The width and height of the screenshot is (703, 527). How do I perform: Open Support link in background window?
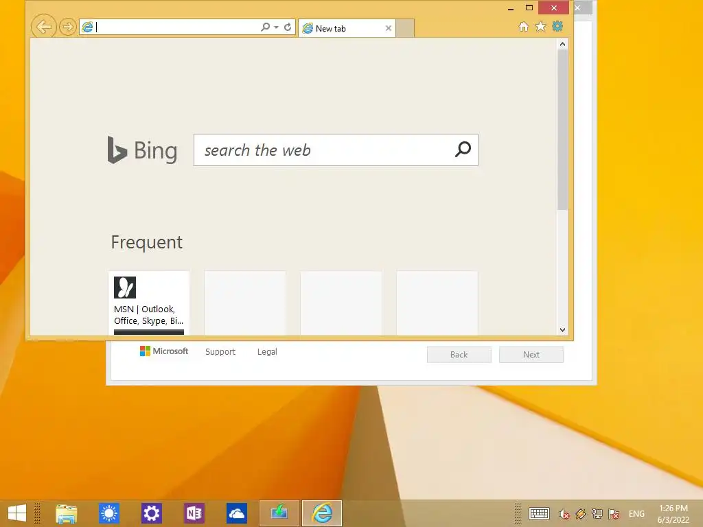point(220,352)
